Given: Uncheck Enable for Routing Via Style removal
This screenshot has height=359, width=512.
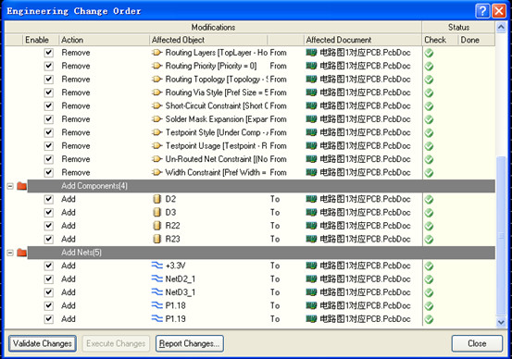Looking at the screenshot, I should [x=49, y=93].
